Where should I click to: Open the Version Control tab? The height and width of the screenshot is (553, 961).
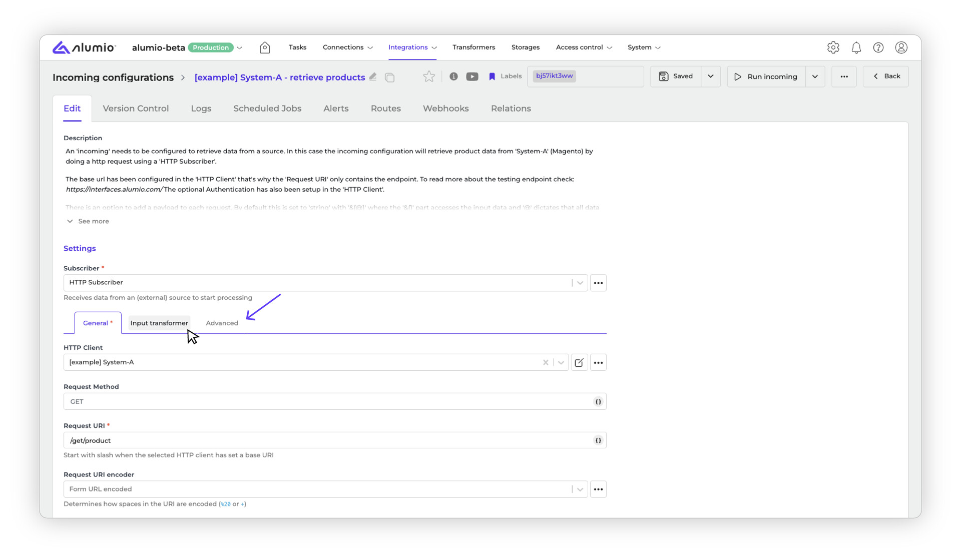(x=136, y=109)
